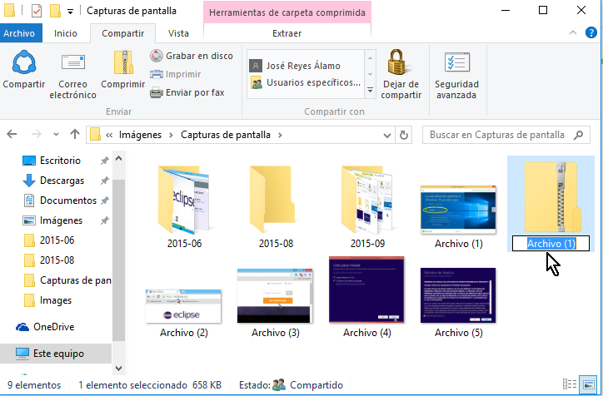Open the Images sidebar folder
The height and width of the screenshot is (396, 603).
pyautogui.click(x=47, y=300)
